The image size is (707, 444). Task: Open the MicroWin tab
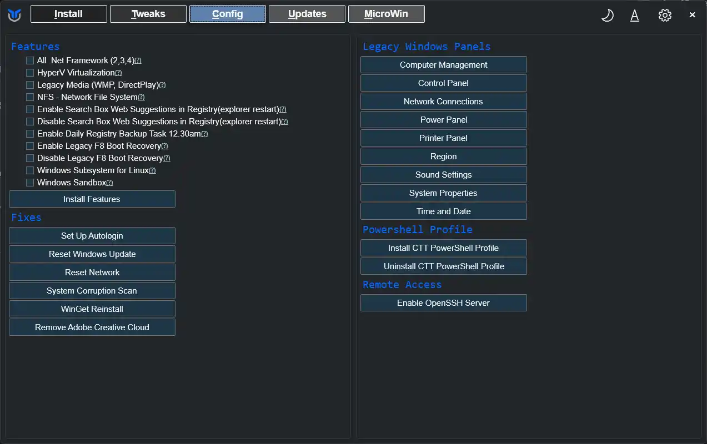[x=387, y=14]
